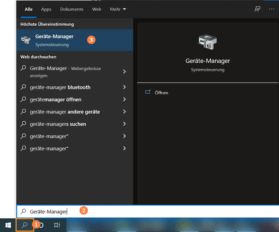Click magnifier icon beside Webergebnisse anzeigen
Image resolution: width=279 pixels, height=232 pixels.
[x=23, y=68]
